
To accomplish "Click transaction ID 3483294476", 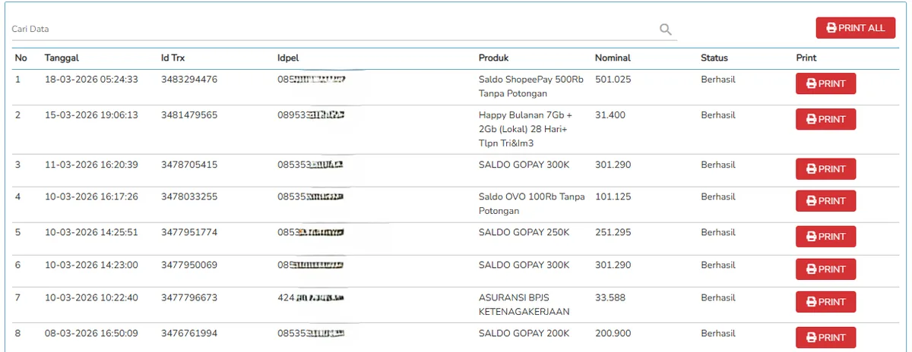I will [189, 79].
